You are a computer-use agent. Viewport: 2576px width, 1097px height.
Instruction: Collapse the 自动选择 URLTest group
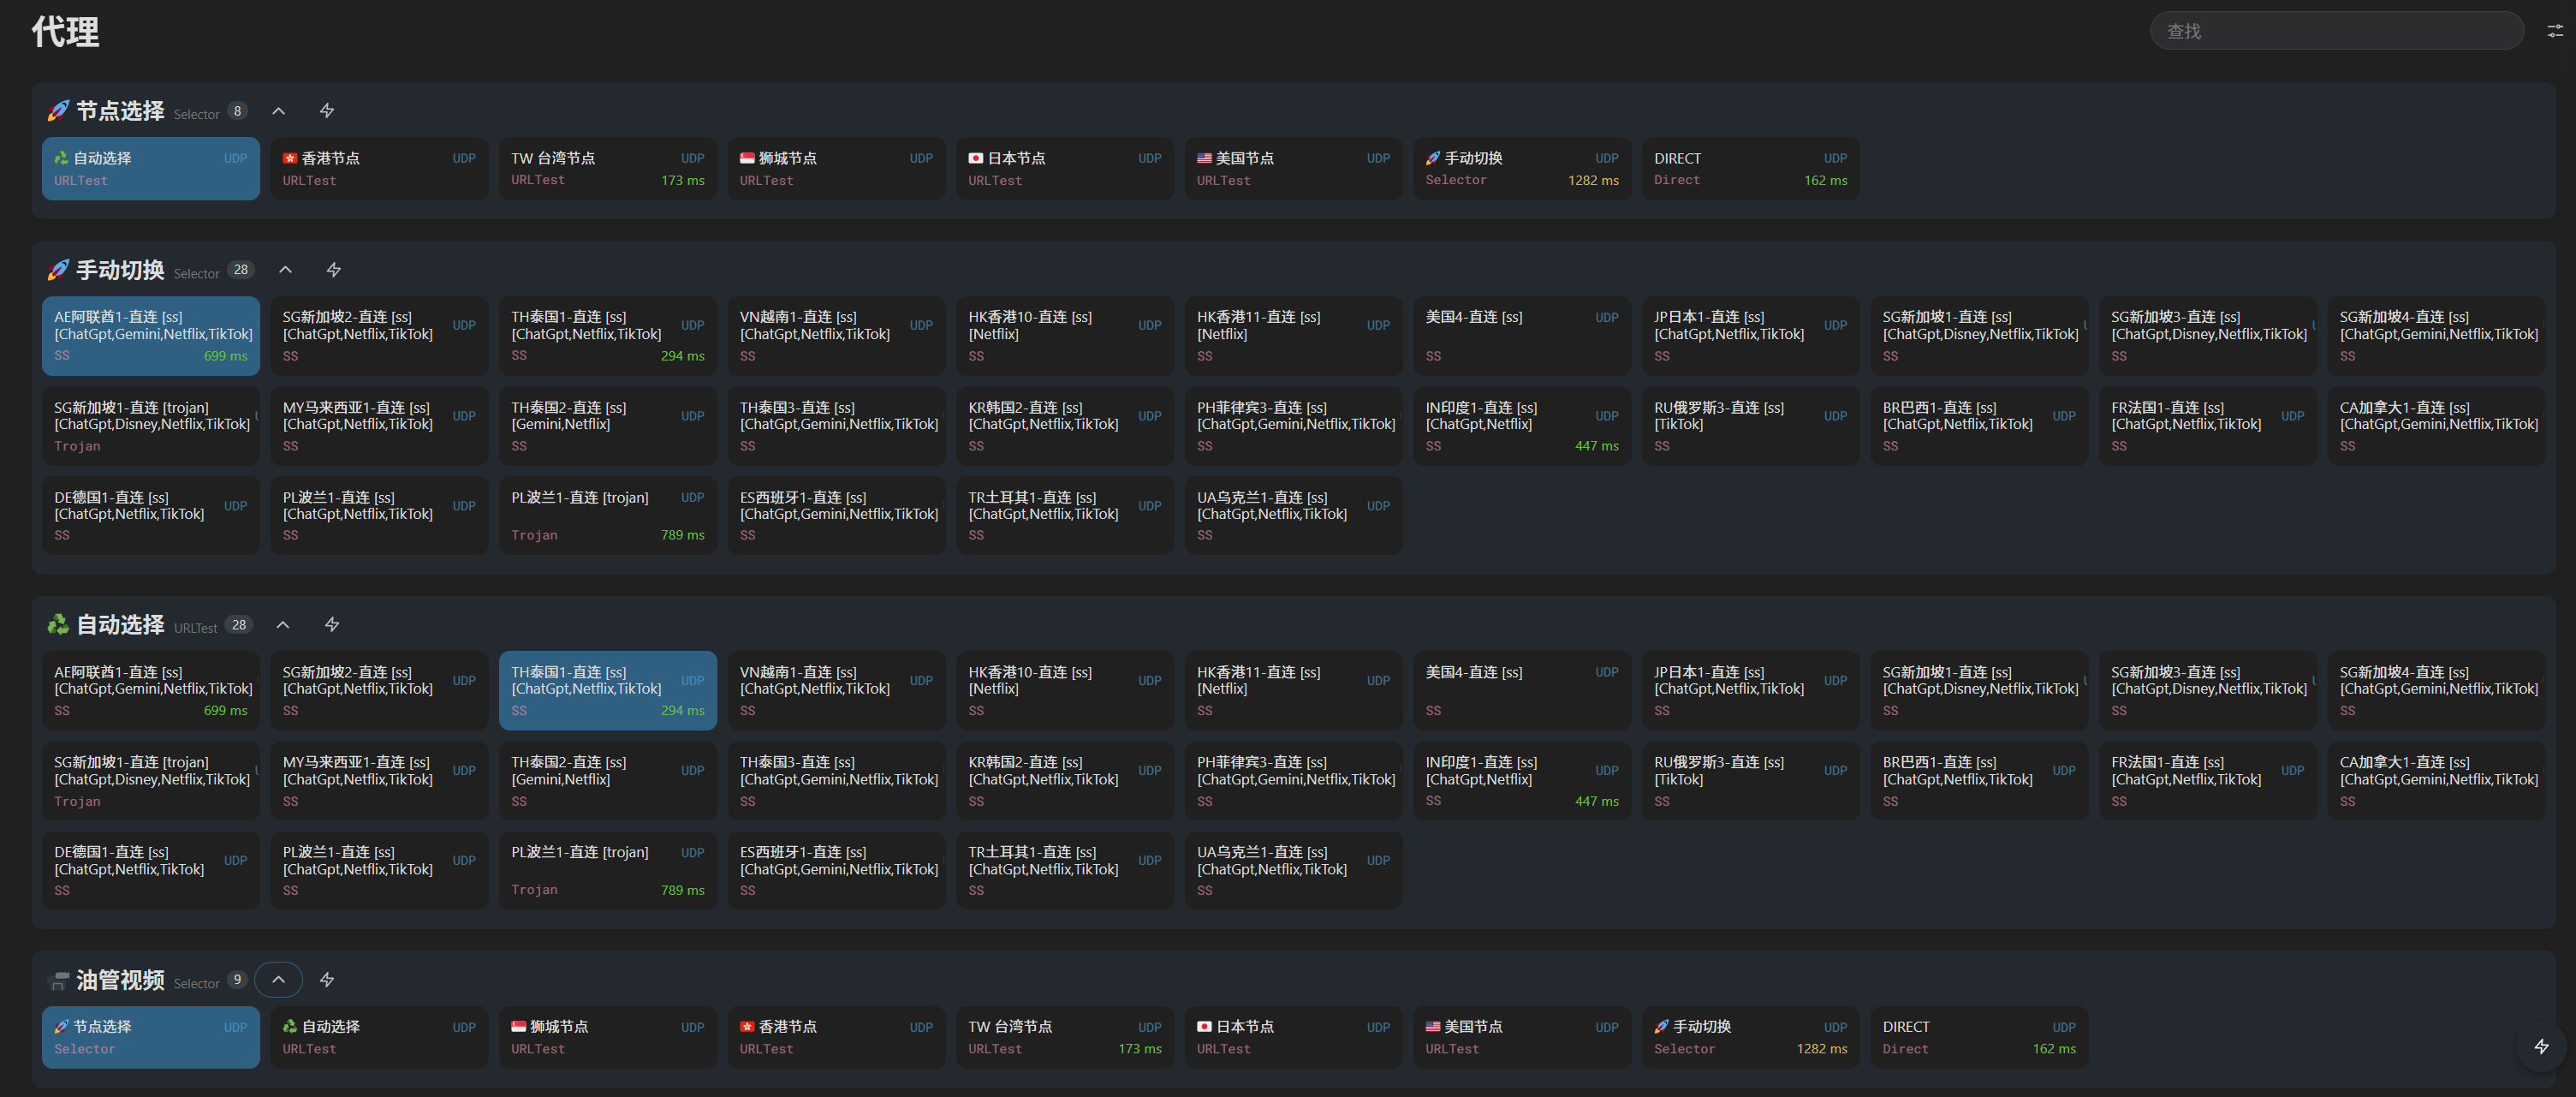(x=283, y=625)
